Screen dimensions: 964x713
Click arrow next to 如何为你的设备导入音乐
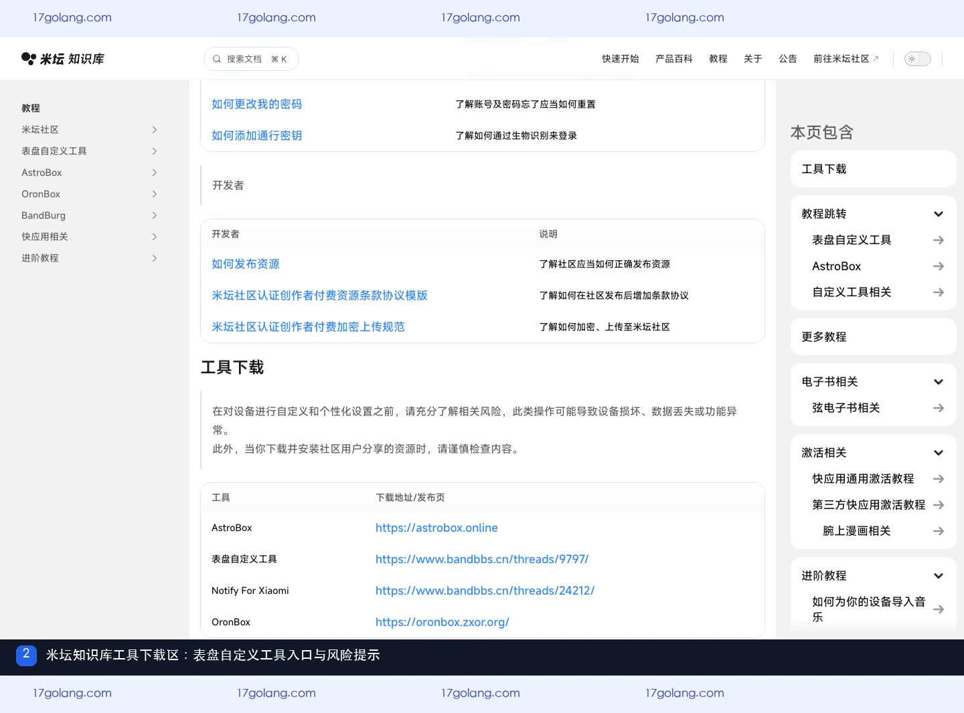click(x=939, y=609)
